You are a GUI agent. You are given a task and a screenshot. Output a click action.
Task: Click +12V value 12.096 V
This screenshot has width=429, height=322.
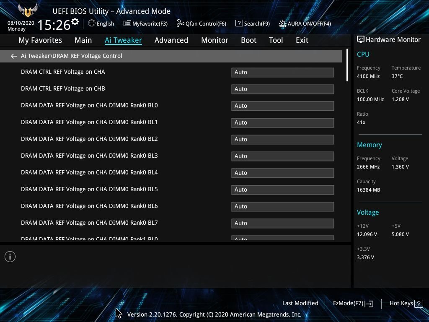(367, 234)
